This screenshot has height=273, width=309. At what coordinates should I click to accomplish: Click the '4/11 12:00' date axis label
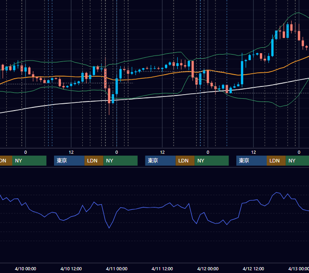click(162, 268)
